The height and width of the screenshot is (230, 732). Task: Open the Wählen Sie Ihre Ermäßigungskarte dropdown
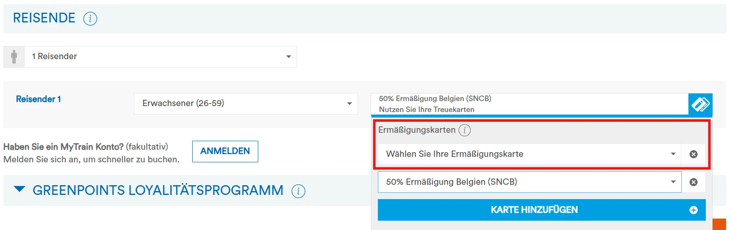(x=529, y=154)
